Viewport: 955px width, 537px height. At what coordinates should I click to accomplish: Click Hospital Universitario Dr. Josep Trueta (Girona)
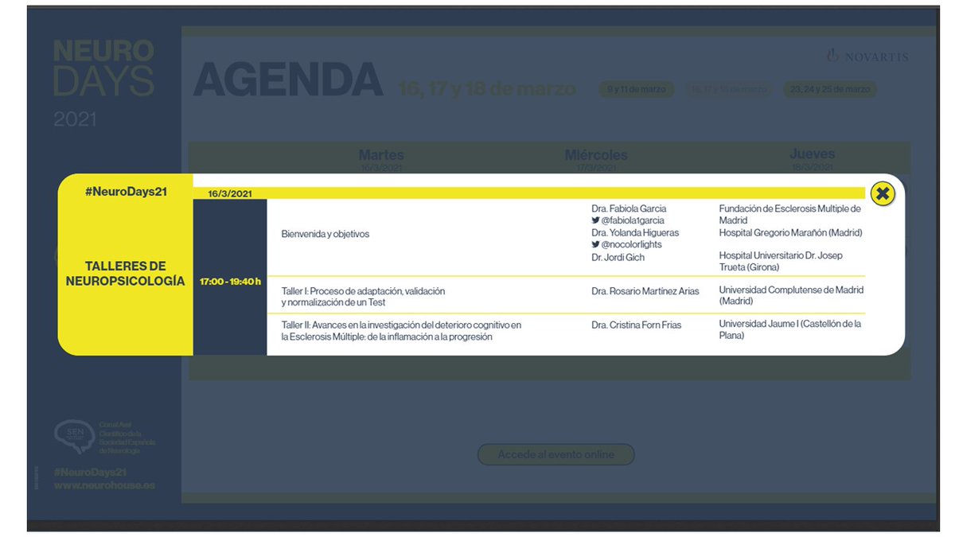coord(781,261)
